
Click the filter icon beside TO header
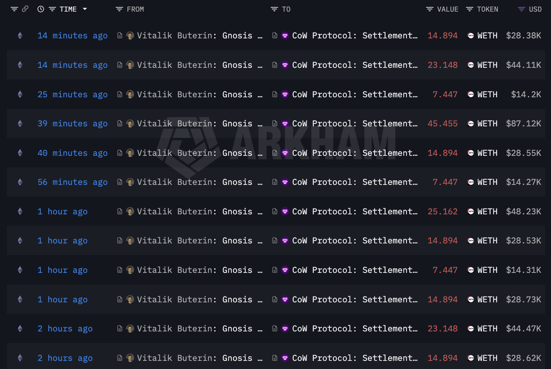point(274,9)
